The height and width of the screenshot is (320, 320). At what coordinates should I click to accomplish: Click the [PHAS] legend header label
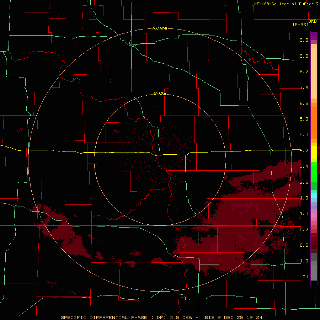point(300,25)
